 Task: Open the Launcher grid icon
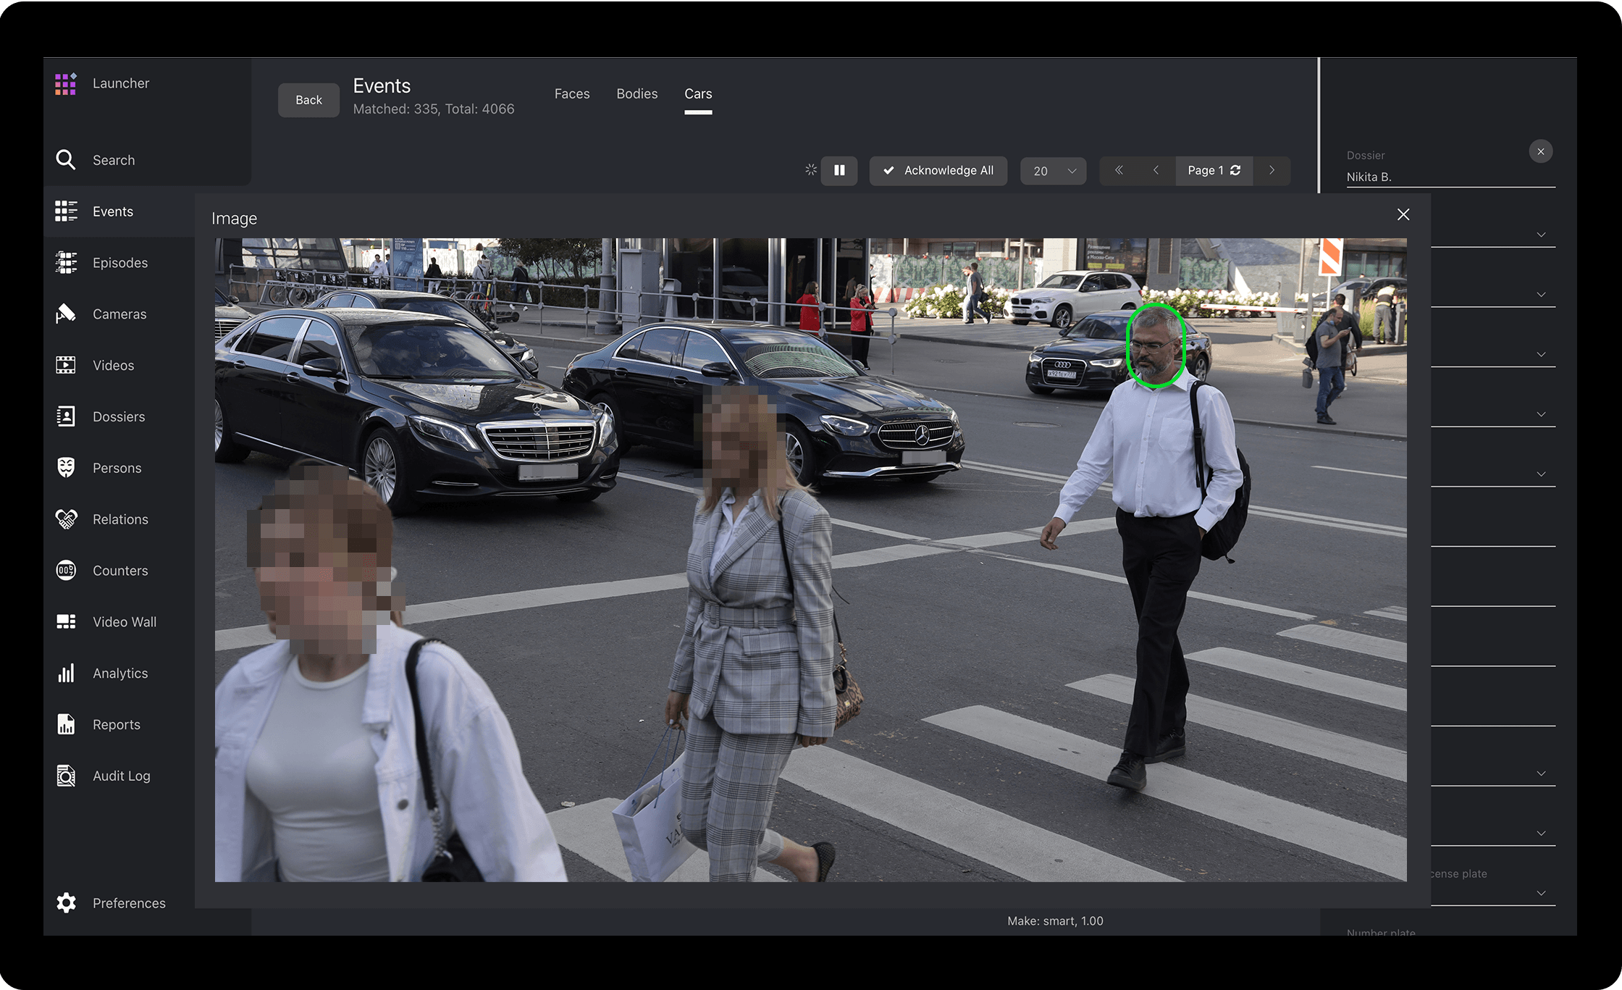[x=66, y=84]
